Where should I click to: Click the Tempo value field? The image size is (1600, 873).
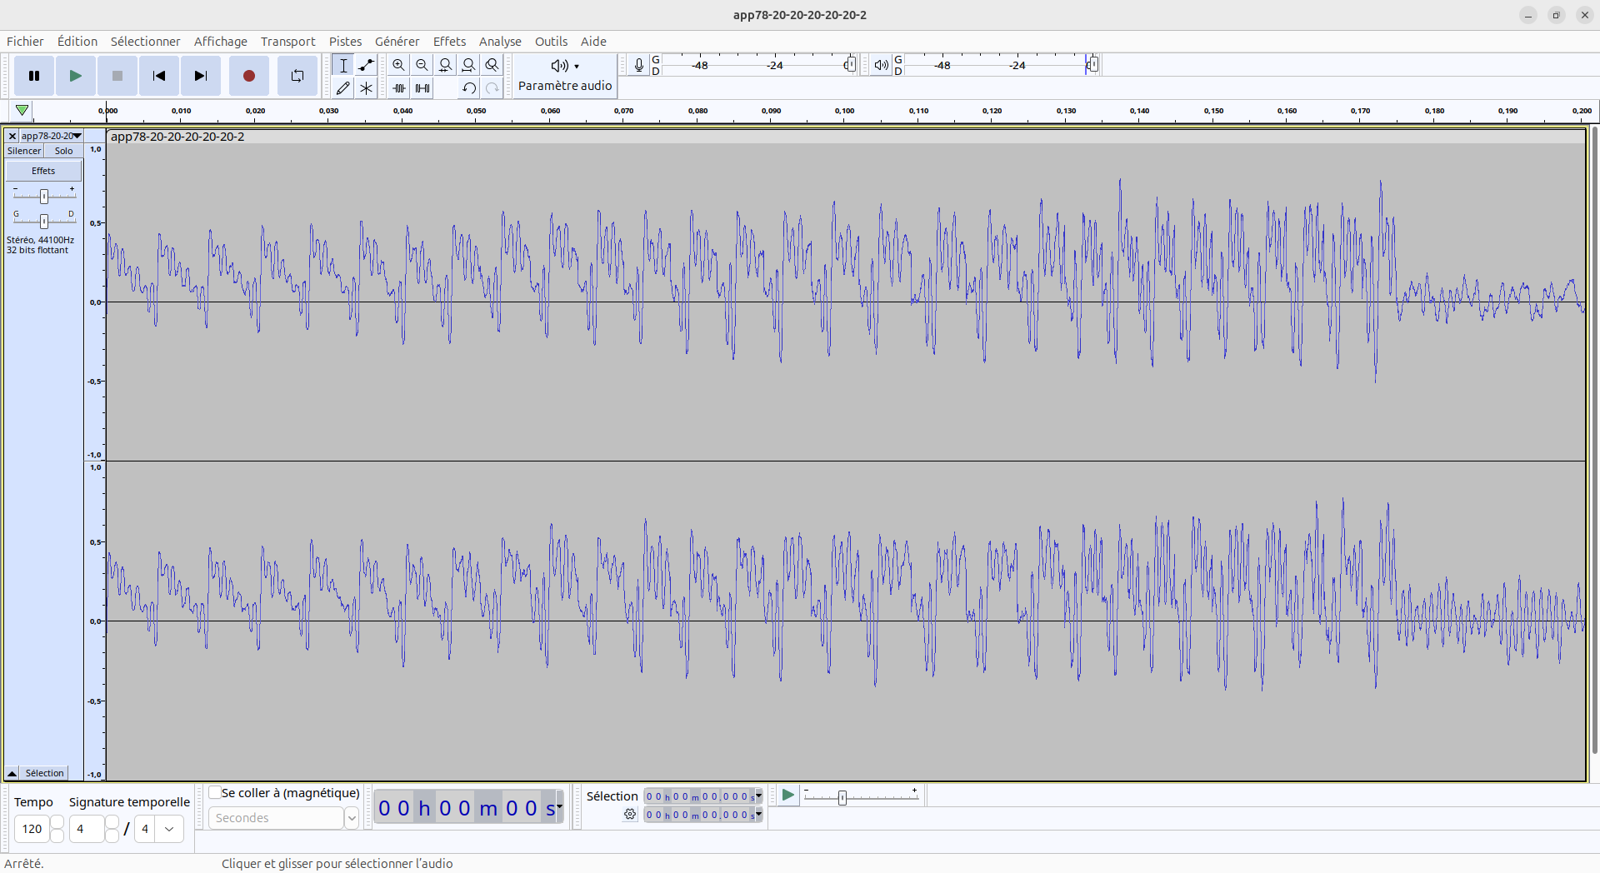(x=32, y=829)
